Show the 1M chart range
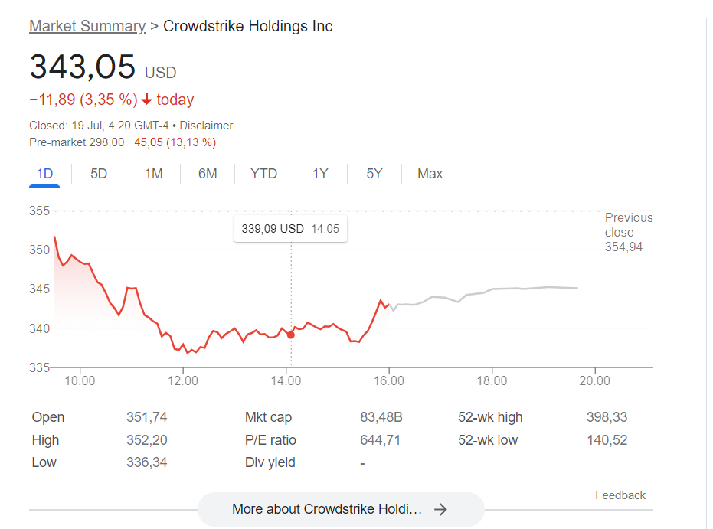The width and height of the screenshot is (713, 529). (x=154, y=174)
